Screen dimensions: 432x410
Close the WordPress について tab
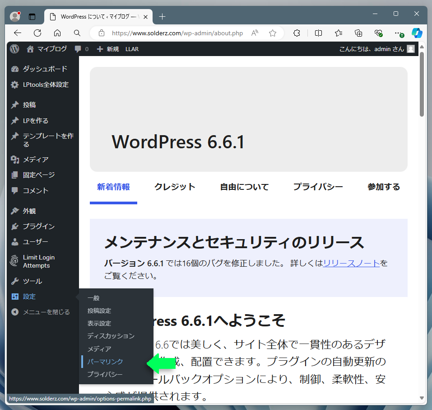145,17
